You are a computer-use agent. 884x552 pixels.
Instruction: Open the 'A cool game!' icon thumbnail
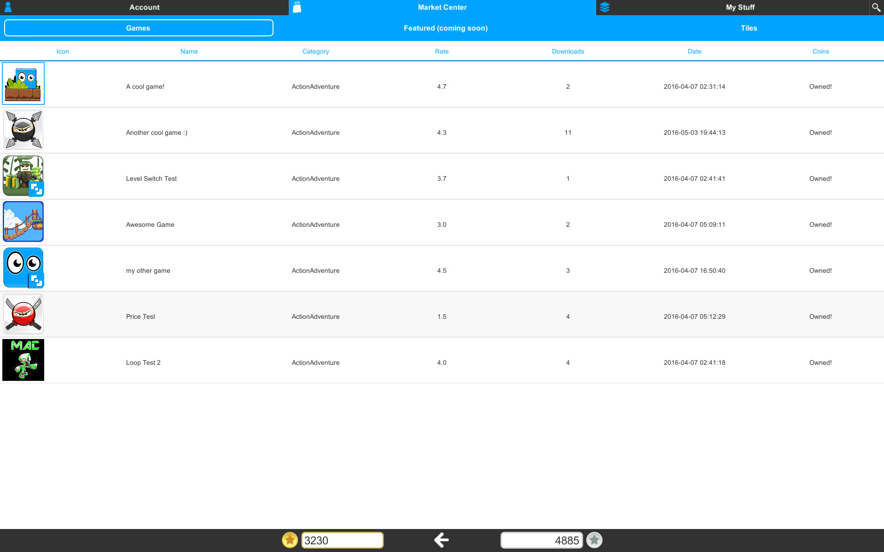(23, 83)
